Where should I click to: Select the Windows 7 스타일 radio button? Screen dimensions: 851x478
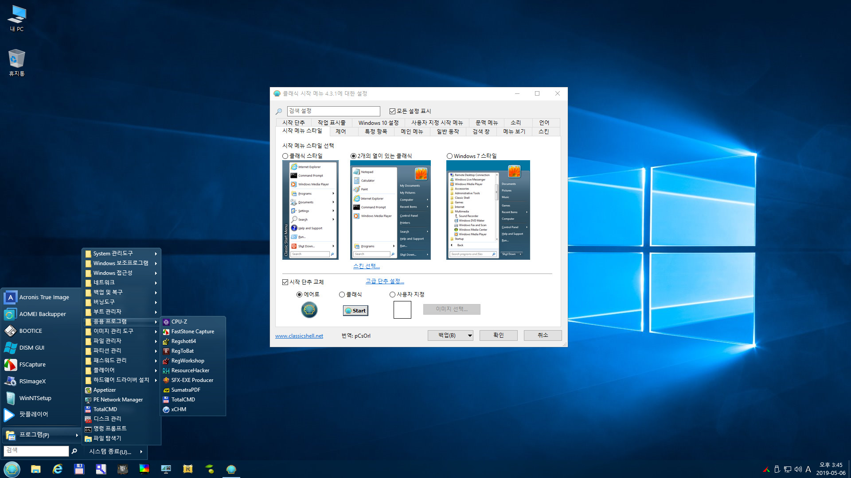[x=450, y=156]
